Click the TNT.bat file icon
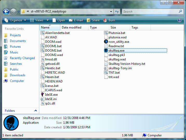 tap(106, 73)
